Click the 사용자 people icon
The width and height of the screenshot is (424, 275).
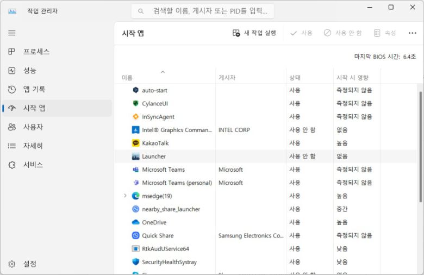click(11, 127)
